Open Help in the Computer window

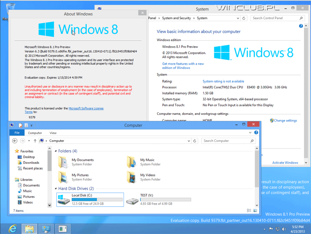[256, 132]
